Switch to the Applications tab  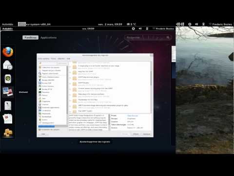pyautogui.click(x=48, y=38)
